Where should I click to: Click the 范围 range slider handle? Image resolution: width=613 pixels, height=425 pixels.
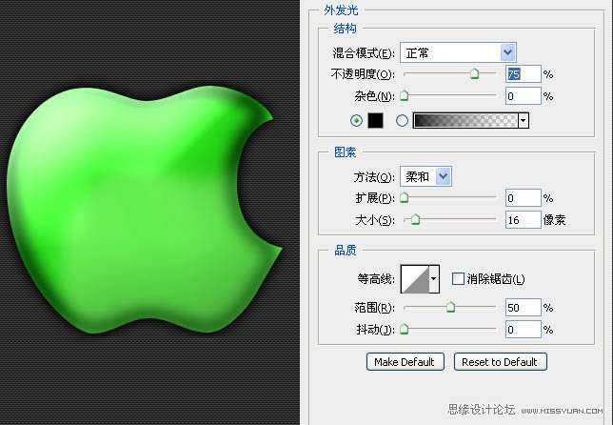(450, 307)
